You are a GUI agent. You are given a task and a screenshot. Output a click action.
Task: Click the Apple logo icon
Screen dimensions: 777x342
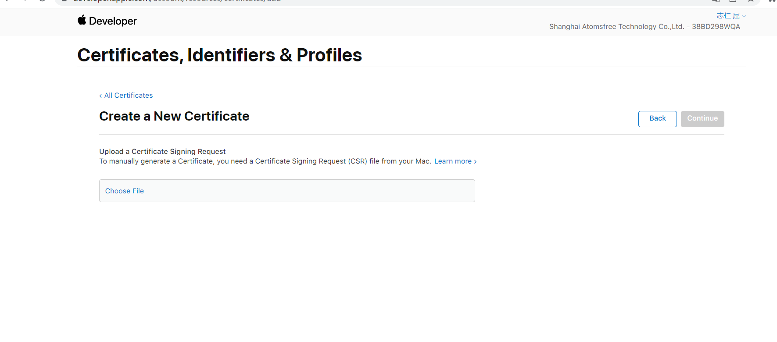pos(82,20)
